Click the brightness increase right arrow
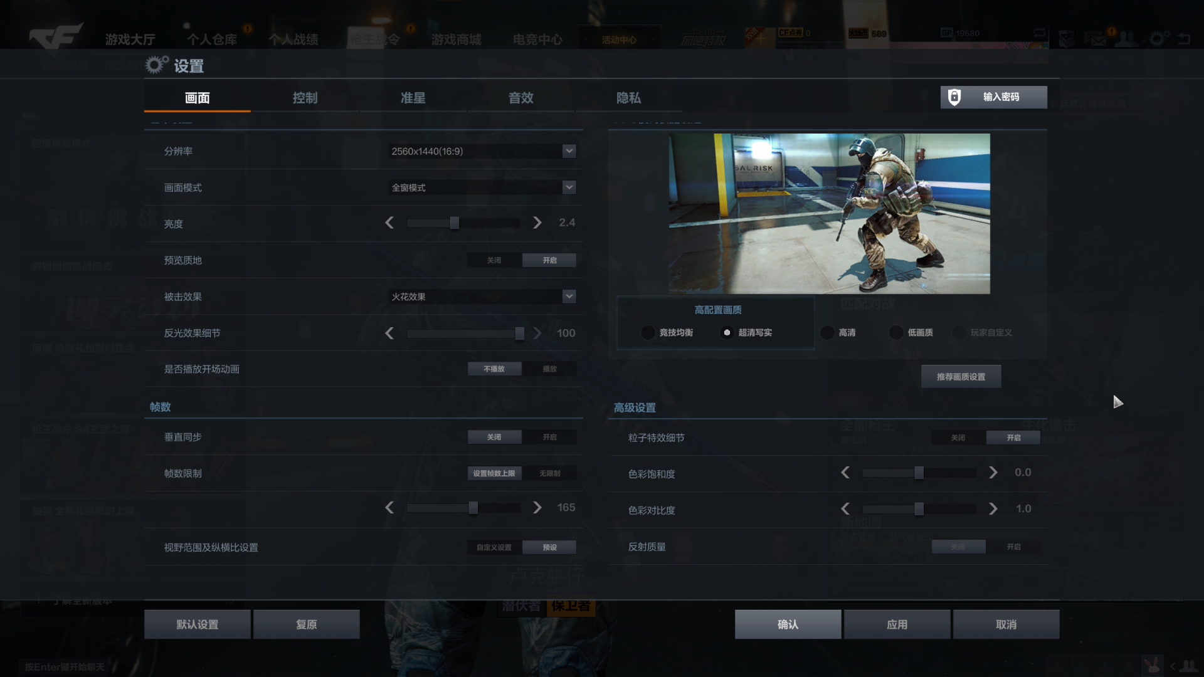 tap(537, 223)
